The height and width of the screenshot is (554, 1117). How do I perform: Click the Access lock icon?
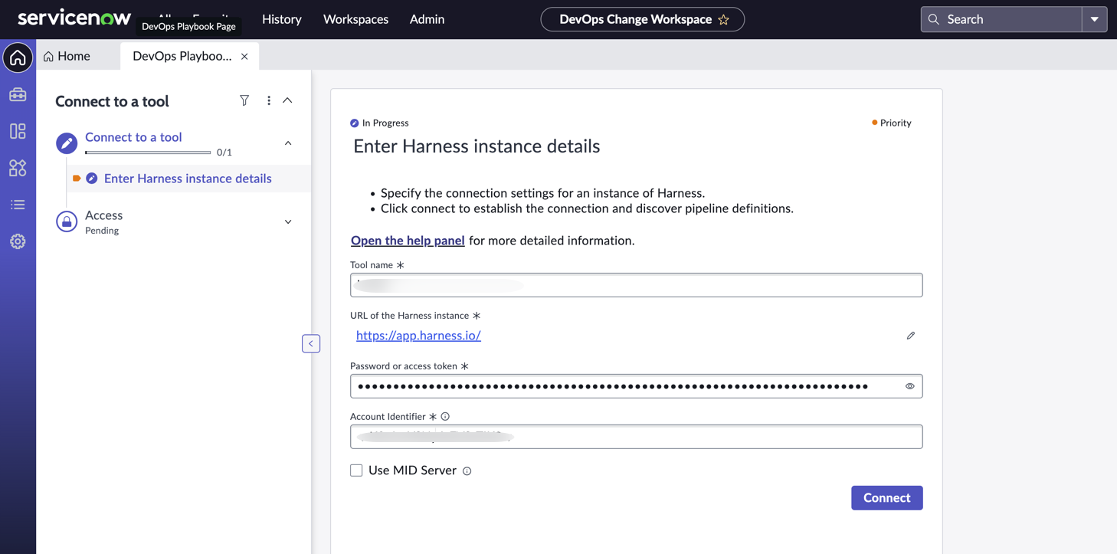click(x=67, y=221)
